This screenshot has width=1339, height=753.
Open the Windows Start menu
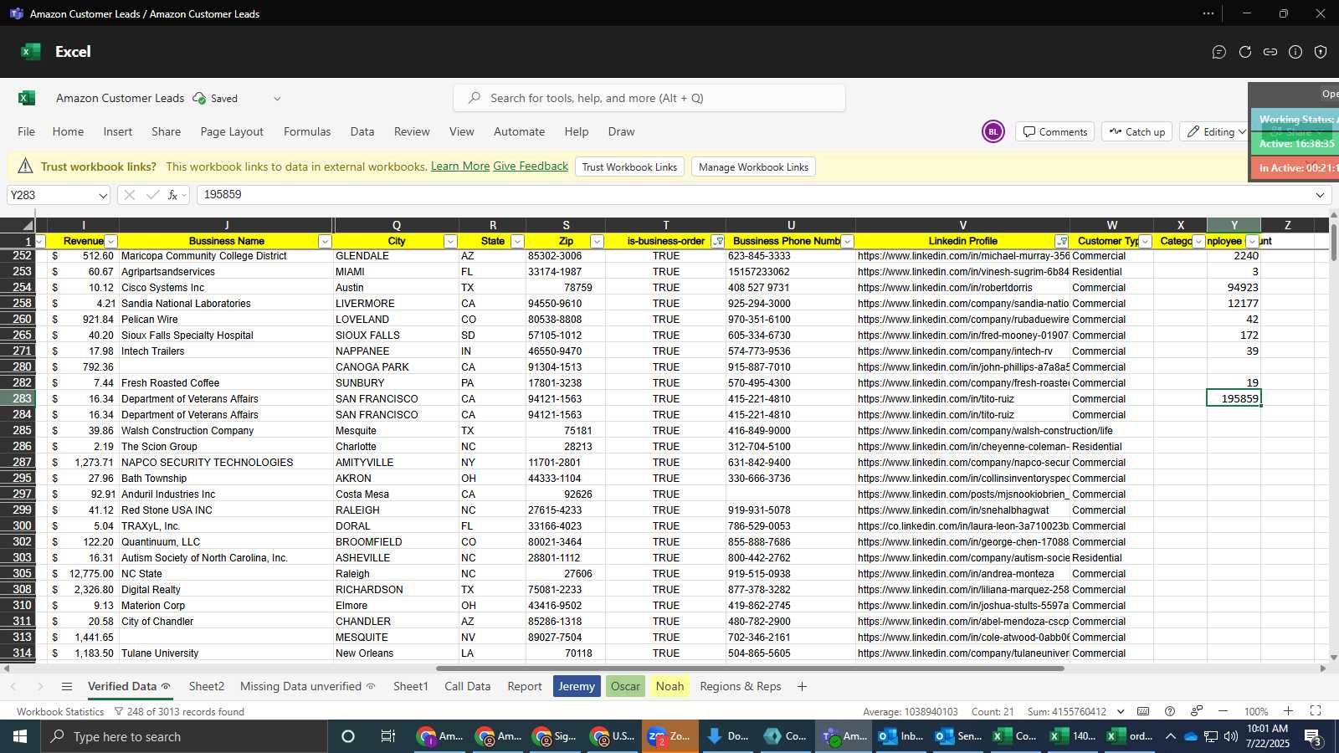pos(20,736)
